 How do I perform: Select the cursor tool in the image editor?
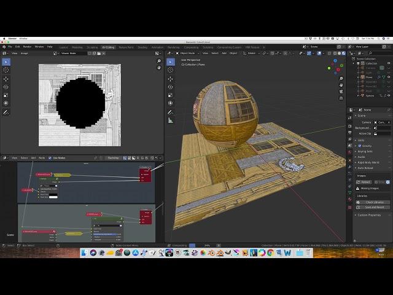pos(6,70)
